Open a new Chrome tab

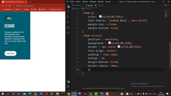pyautogui.click(x=30, y=2)
